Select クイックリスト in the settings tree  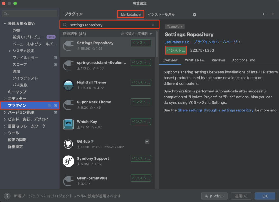point(25,78)
